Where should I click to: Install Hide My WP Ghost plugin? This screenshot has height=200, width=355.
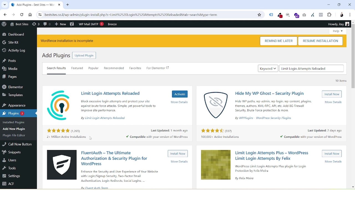[332, 94]
